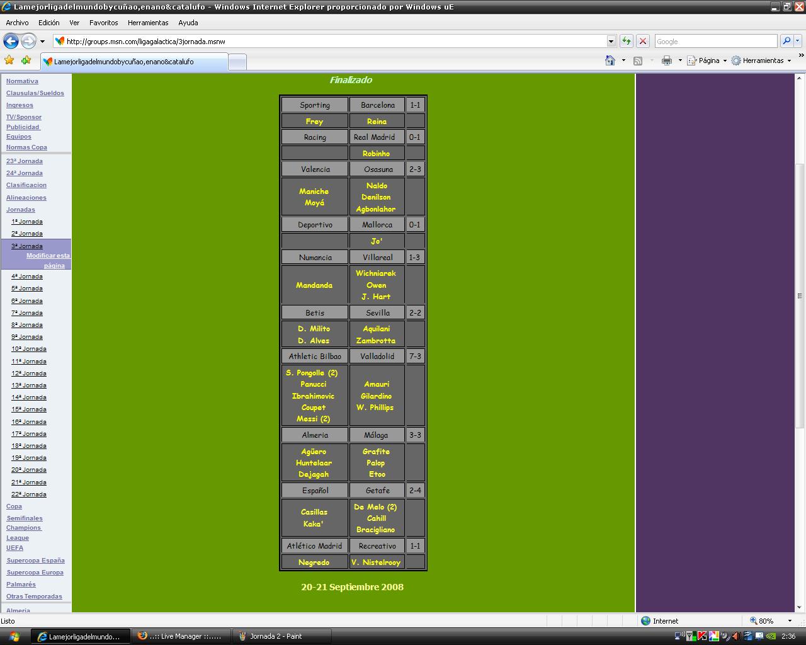Open the Clausulas/Sueldos link

35,93
